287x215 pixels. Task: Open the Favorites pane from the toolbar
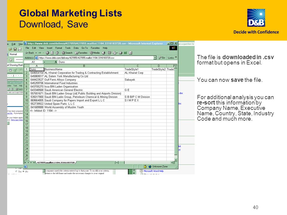click(x=81, y=53)
